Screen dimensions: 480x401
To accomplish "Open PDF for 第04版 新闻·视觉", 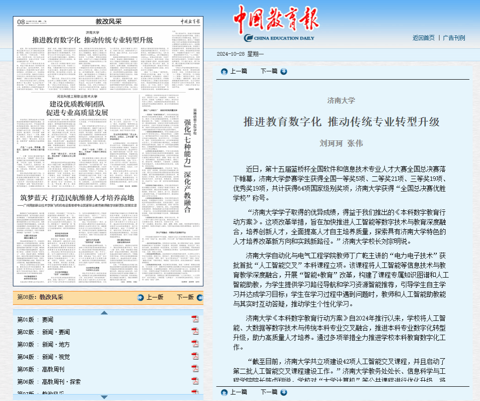I will (x=195, y=356).
